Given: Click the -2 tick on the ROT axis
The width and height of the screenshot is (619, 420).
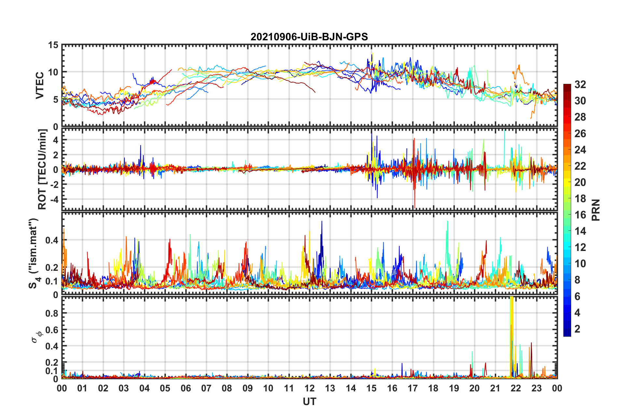Looking at the screenshot, I should coord(54,184).
